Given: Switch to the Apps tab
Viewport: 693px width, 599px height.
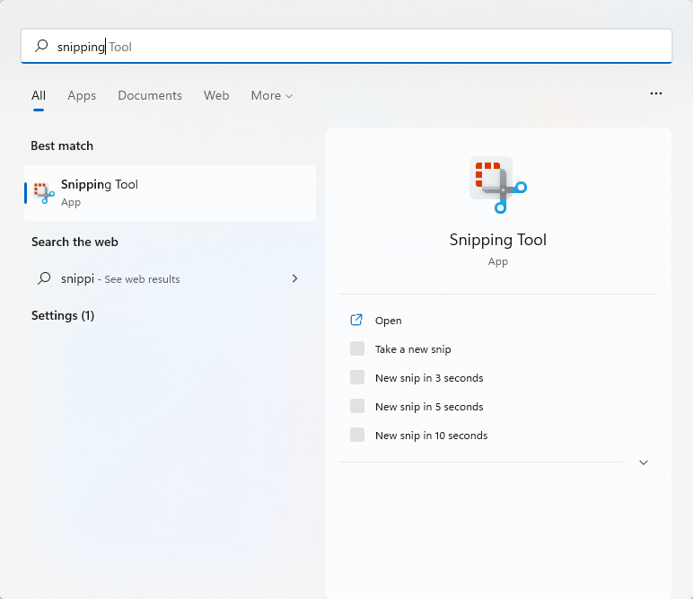Looking at the screenshot, I should click(82, 95).
